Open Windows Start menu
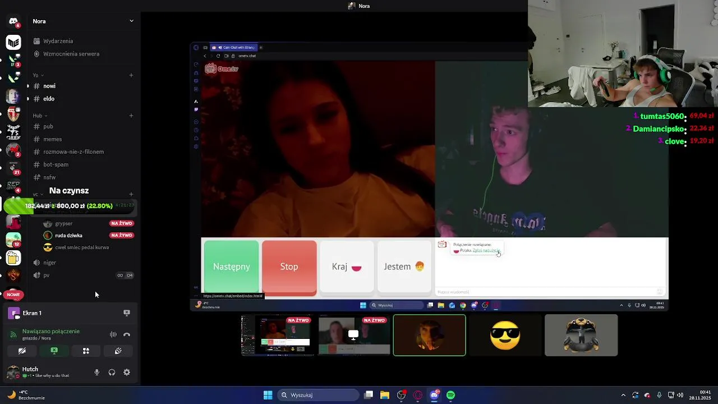Viewport: 718px width, 404px height. pos(268,395)
